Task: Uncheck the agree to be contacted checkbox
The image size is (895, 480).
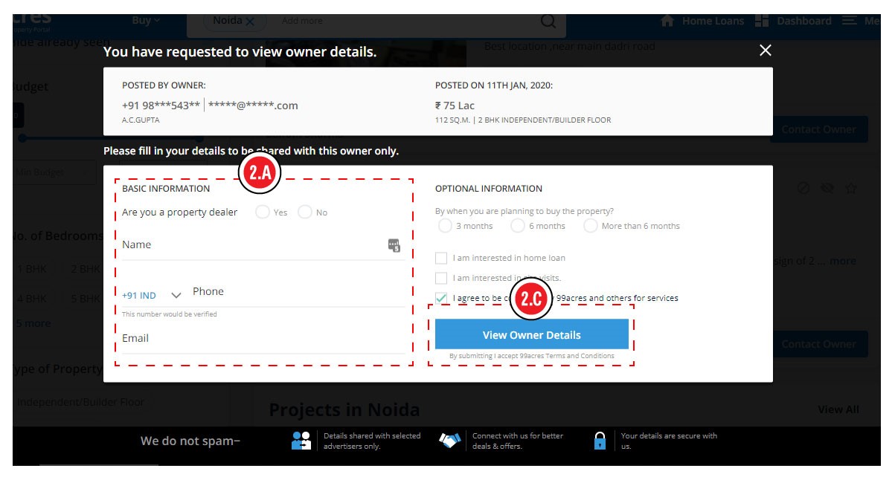Action: (x=441, y=299)
